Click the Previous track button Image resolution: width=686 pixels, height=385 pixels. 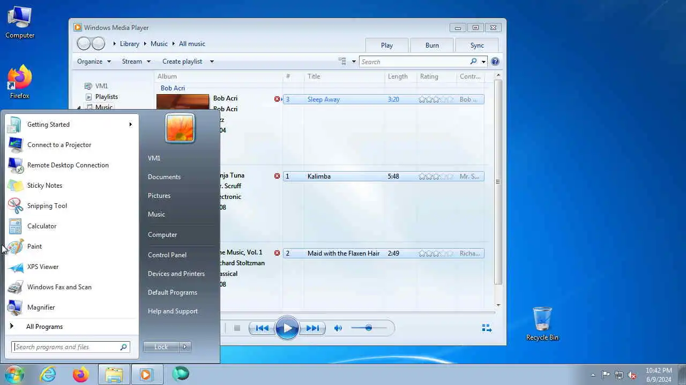point(262,328)
